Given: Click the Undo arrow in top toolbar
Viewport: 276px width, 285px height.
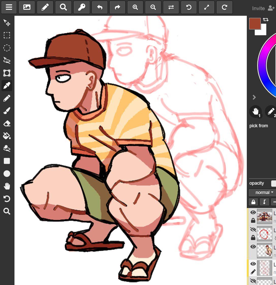Looking at the screenshot, I should (100, 7).
